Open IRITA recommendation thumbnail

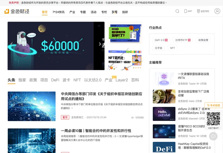(164, 79)
